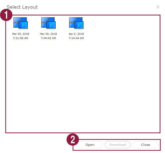Click the '7:31:56 AM' time label

[20, 38]
